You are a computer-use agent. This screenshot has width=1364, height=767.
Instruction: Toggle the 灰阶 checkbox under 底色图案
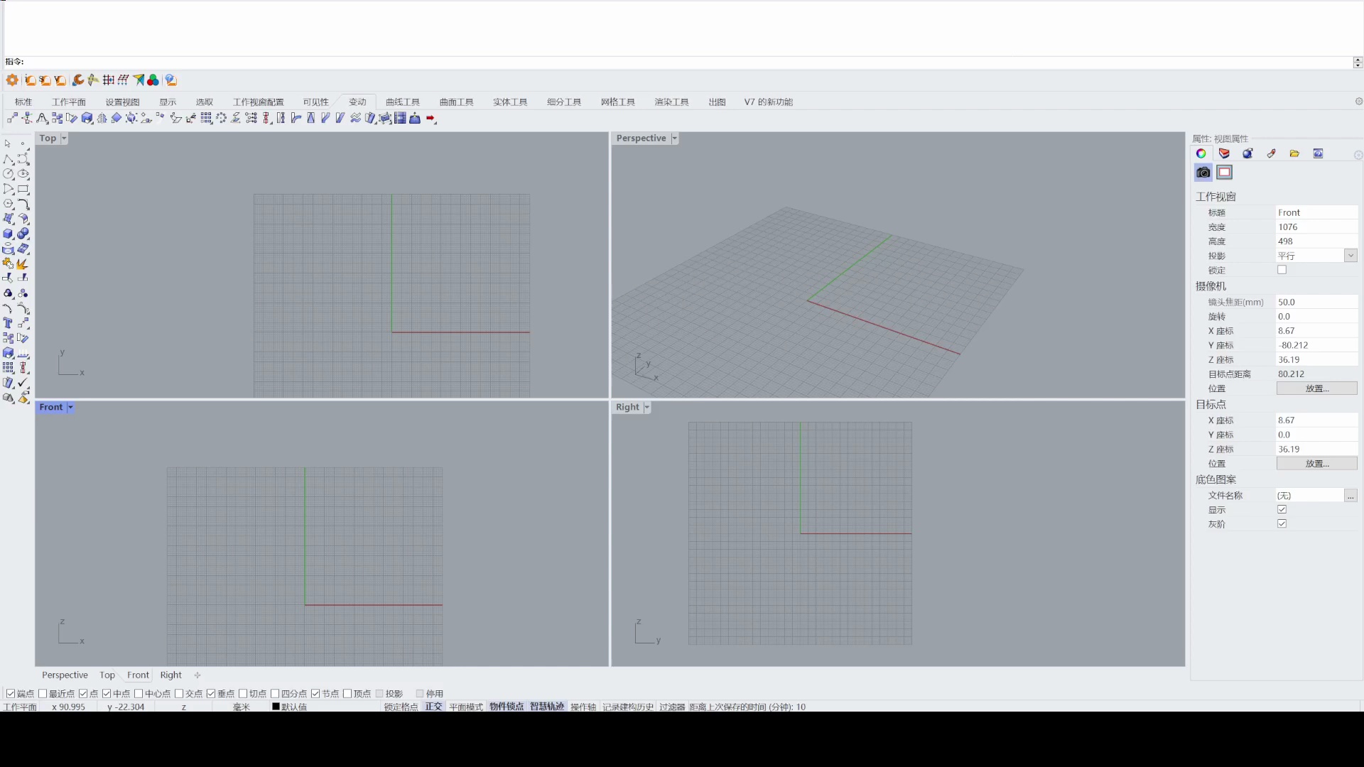coord(1282,523)
